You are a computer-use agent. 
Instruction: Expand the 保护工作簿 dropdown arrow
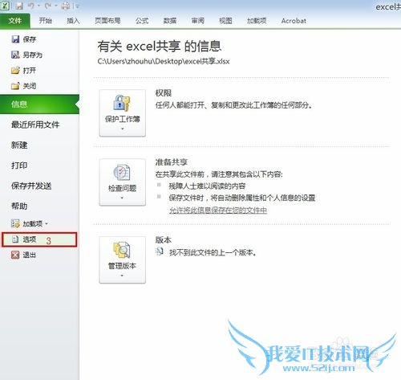coord(123,129)
